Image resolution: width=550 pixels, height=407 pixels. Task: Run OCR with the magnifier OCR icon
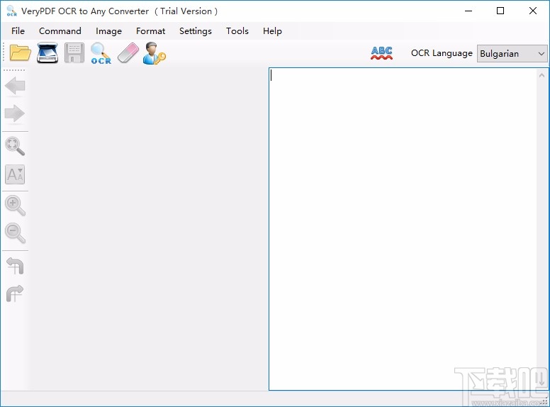(x=101, y=53)
